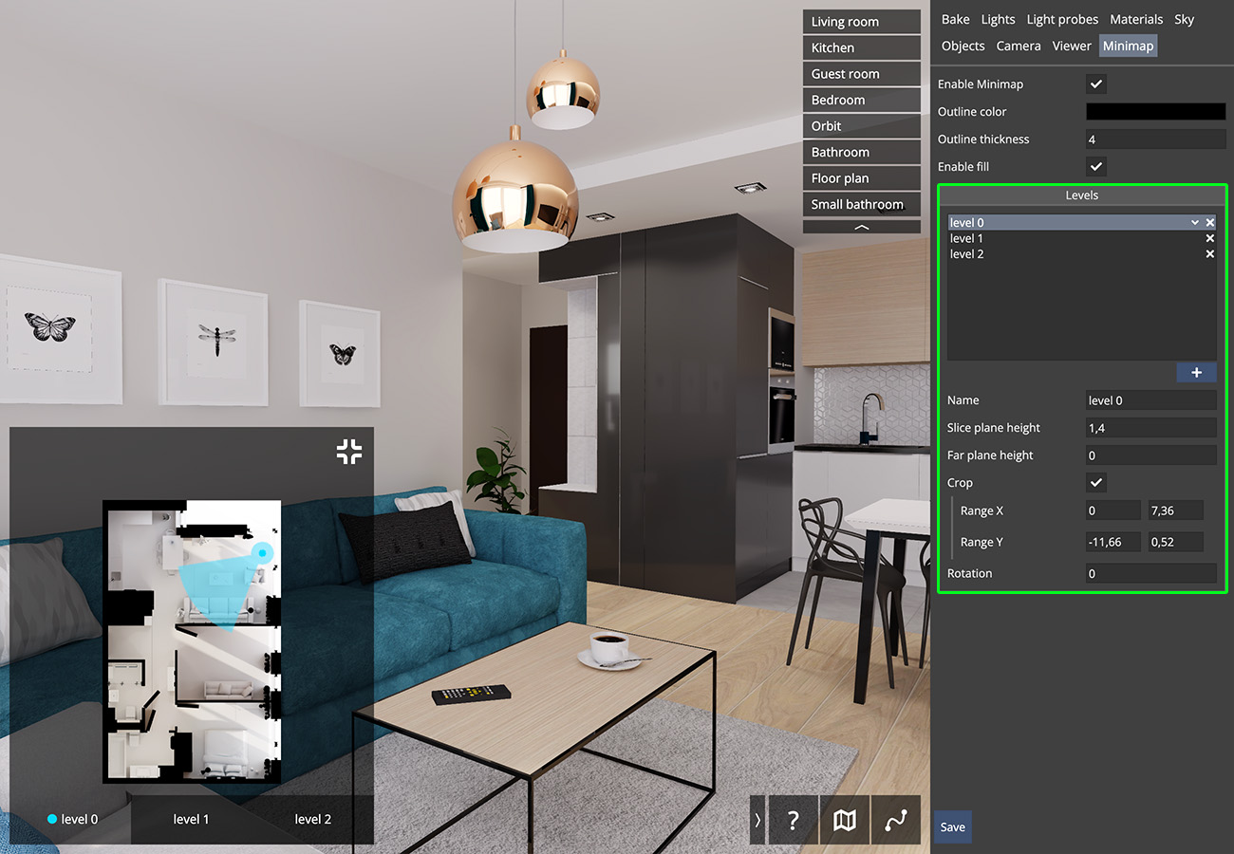Click the Outline thickness field

(1156, 139)
